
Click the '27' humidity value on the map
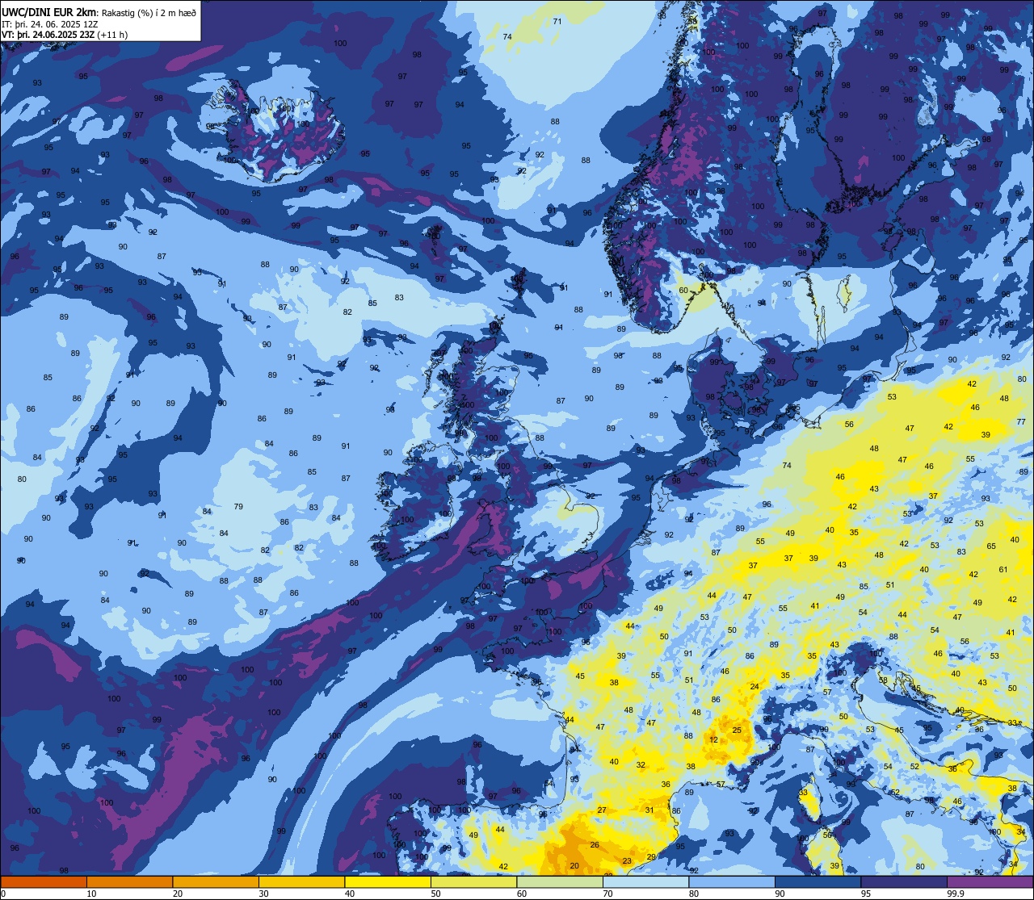[x=602, y=810]
